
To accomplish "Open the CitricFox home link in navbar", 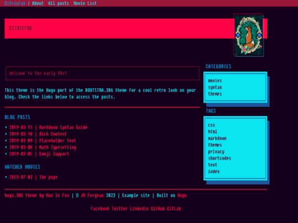I will [15, 3].
